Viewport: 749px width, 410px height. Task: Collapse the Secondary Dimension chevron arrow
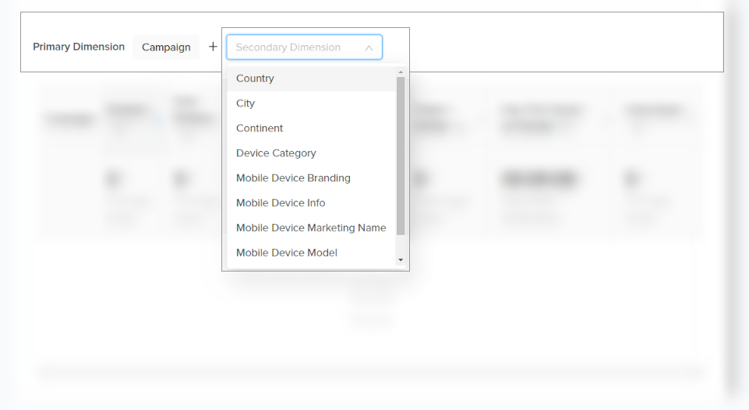pyautogui.click(x=369, y=47)
